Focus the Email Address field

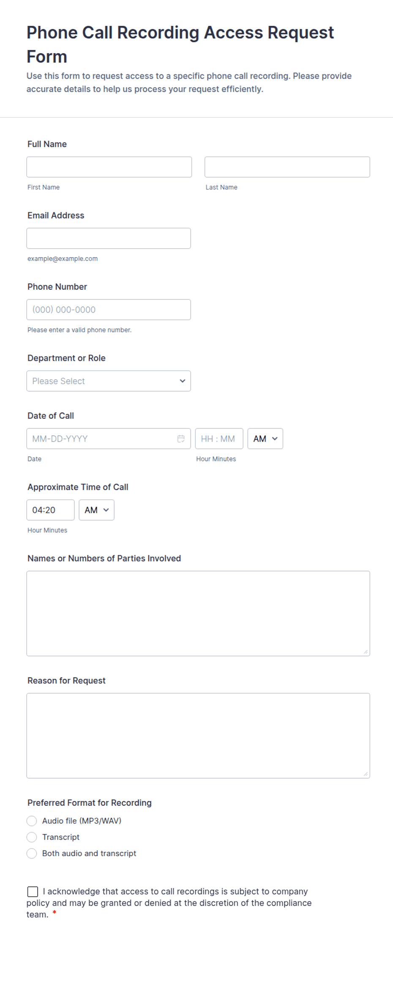click(x=109, y=239)
